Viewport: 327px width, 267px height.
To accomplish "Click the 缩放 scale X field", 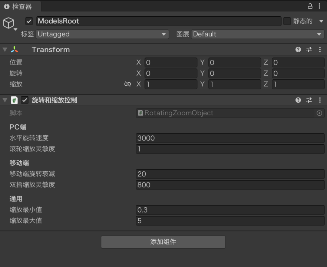I will (x=171, y=84).
